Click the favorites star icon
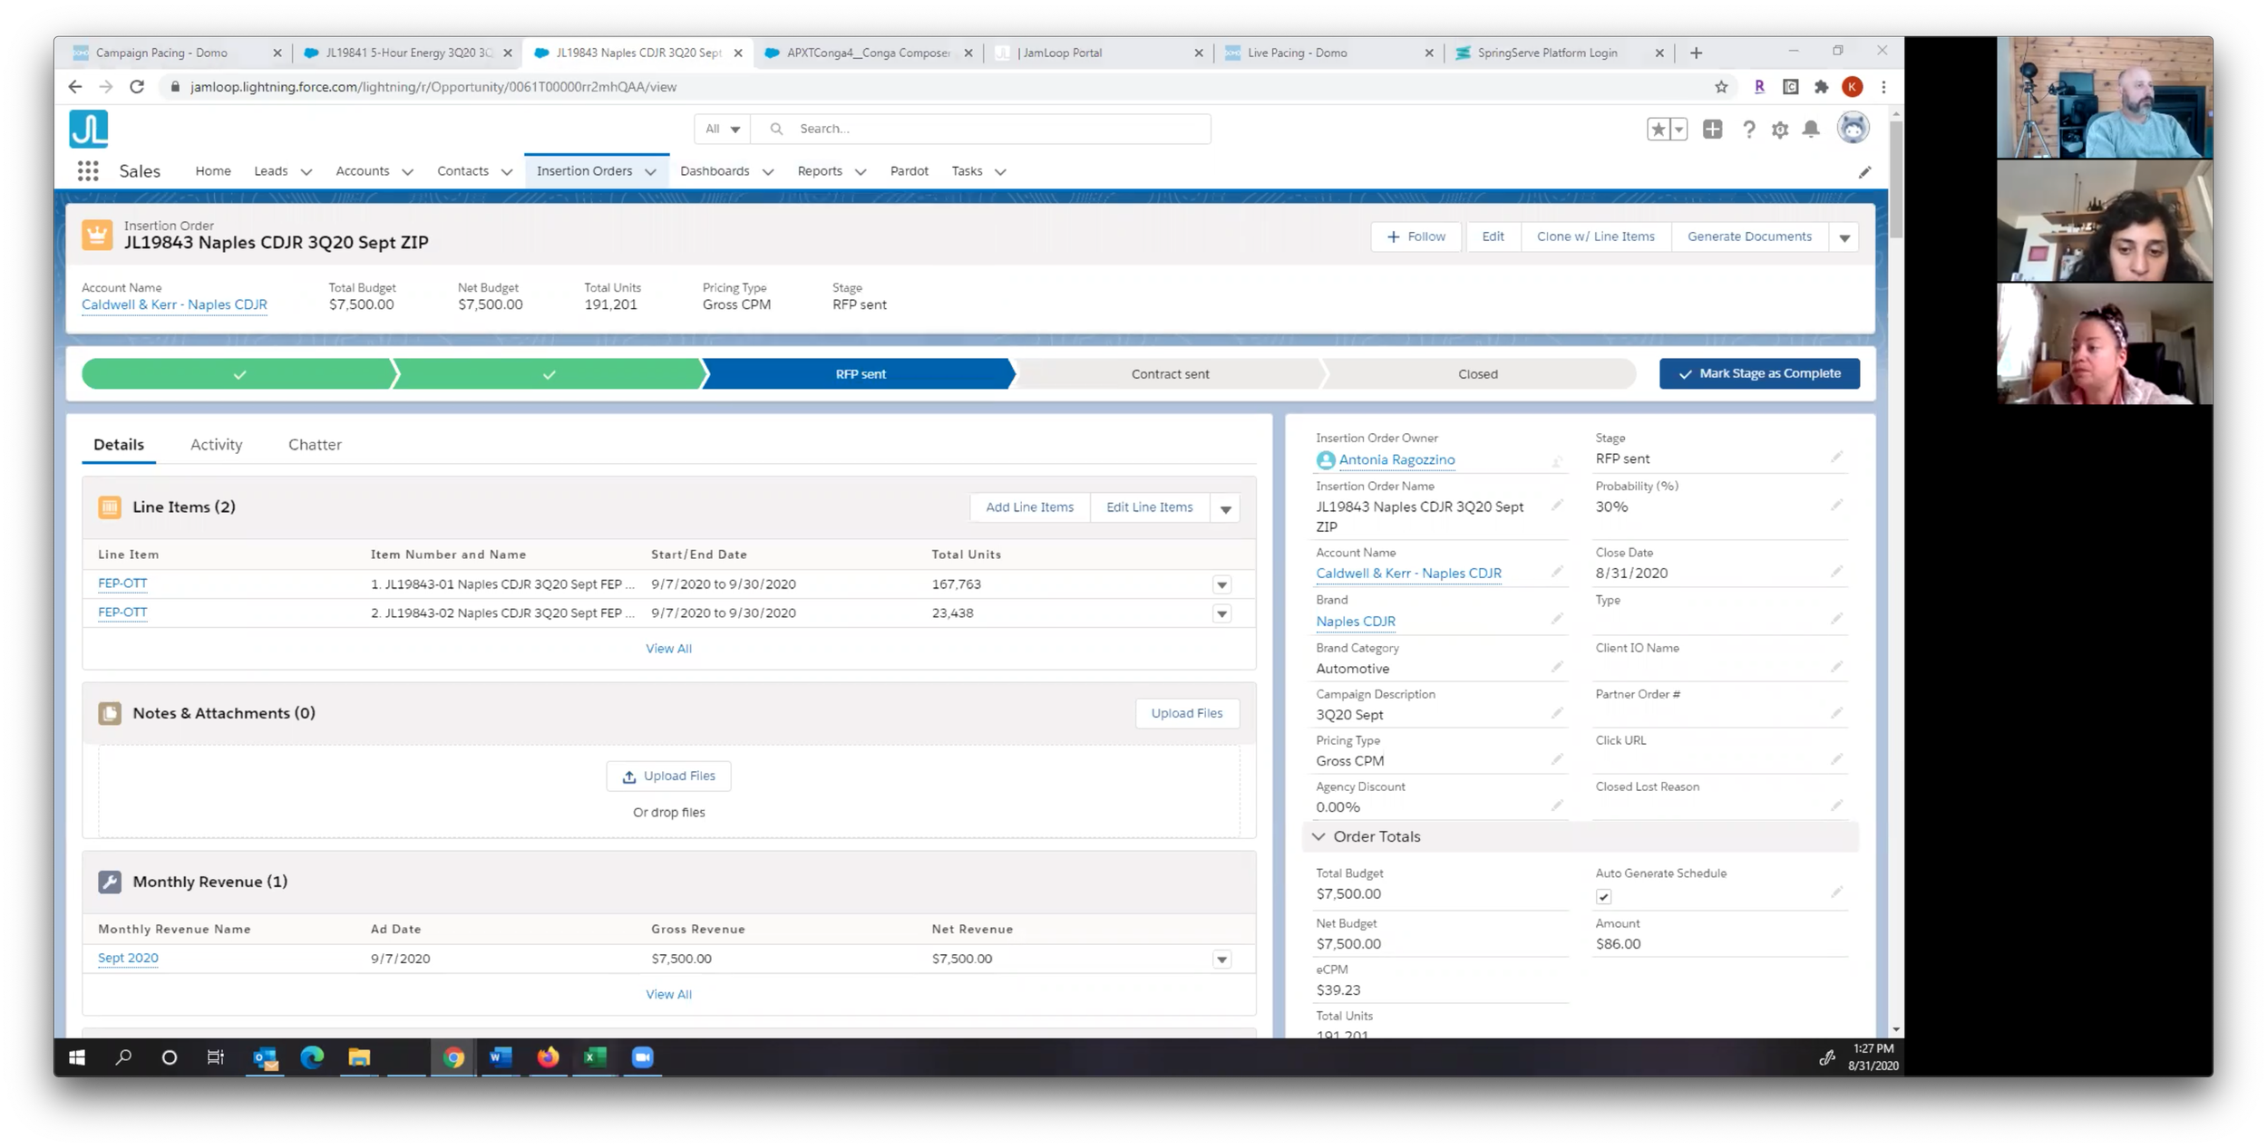 coord(1659,130)
